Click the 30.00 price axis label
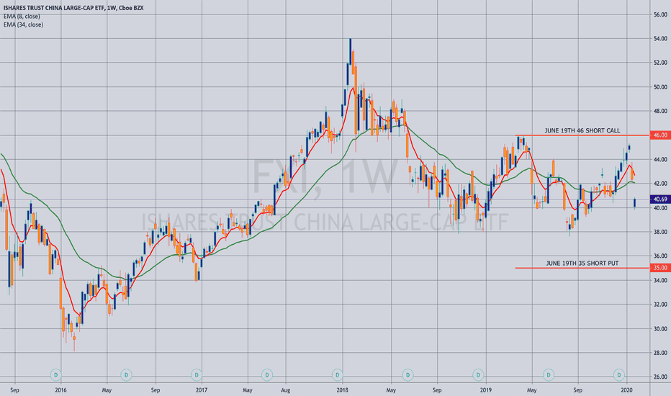Image resolution: width=671 pixels, height=396 pixels. click(x=660, y=329)
